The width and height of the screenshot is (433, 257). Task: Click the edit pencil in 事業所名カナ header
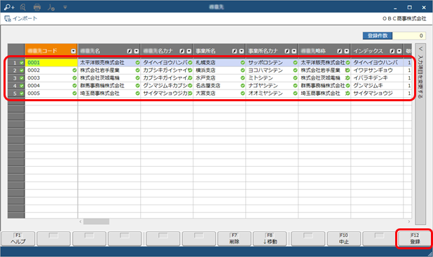pos(287,51)
